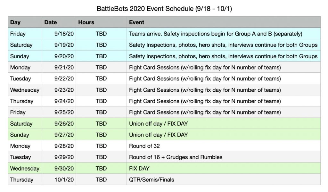Click the TBD cell for 9/29/20
Screen dimensions: 328x192
pos(101,157)
